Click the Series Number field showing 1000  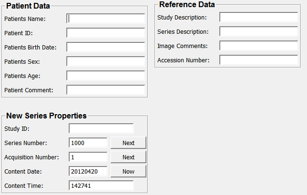coord(88,143)
